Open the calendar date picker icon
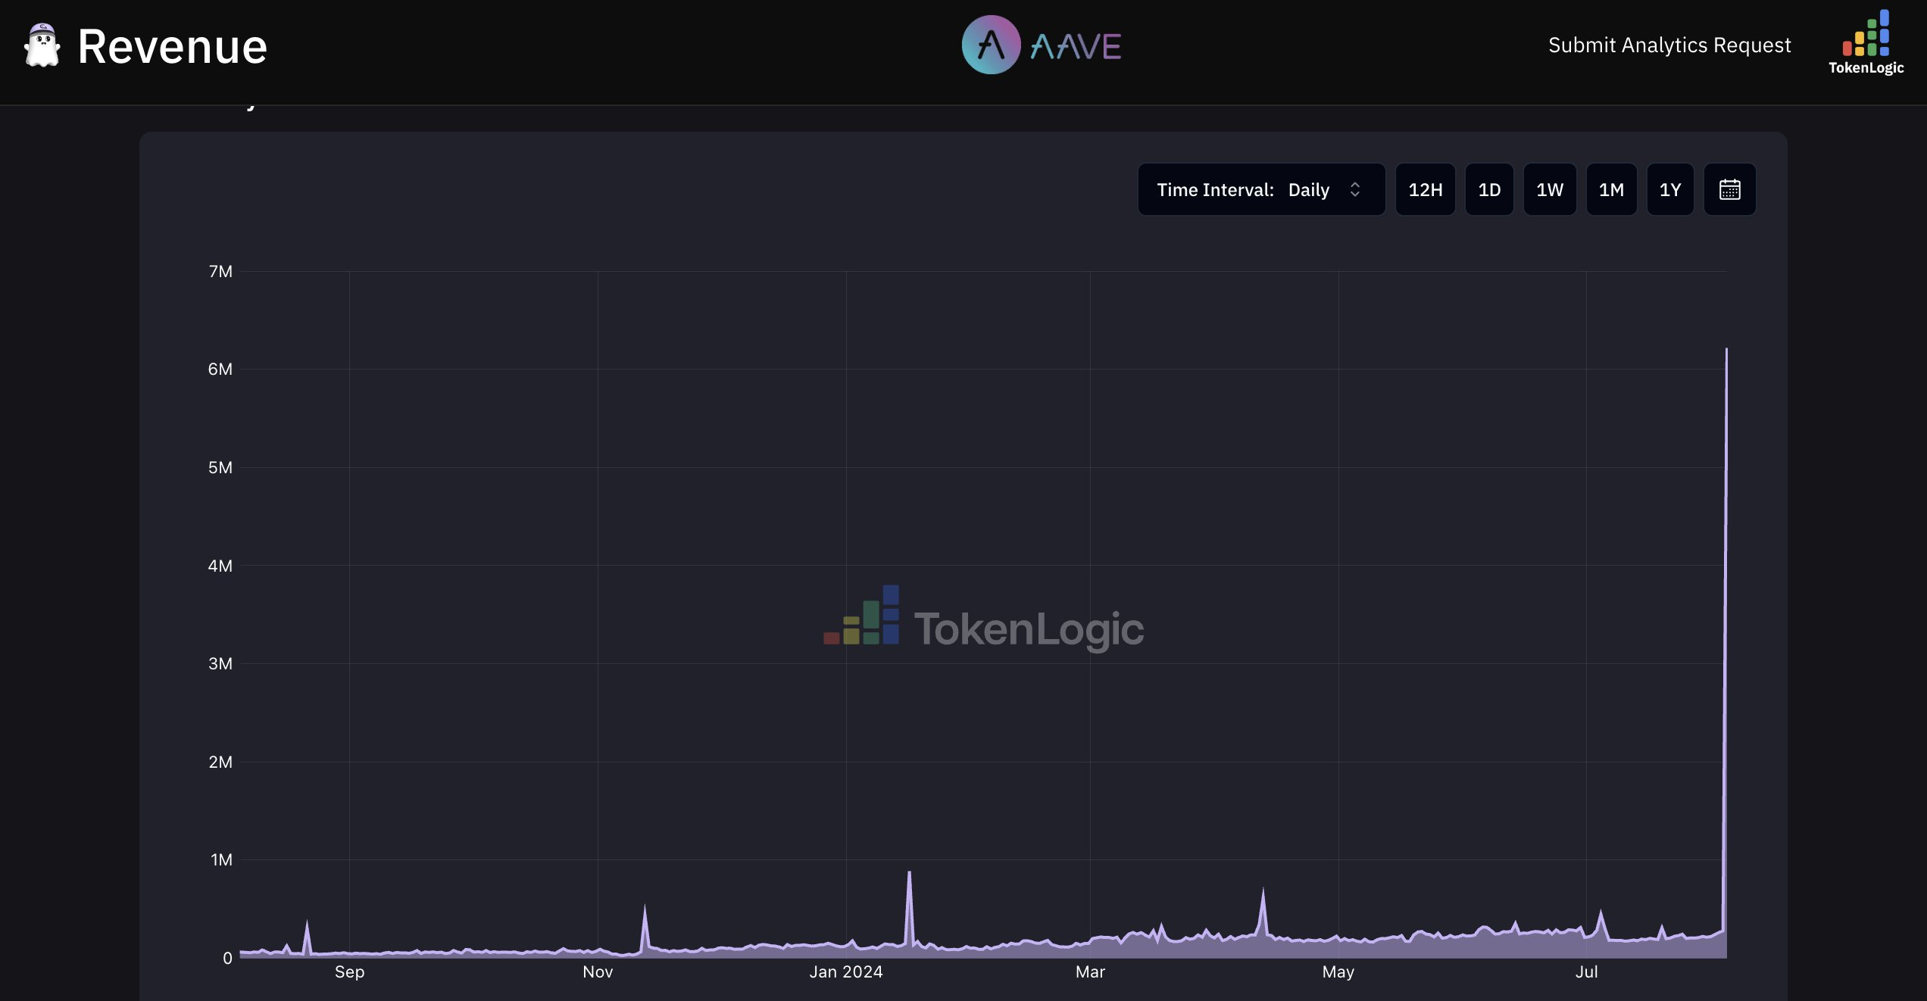1927x1001 pixels. click(x=1729, y=189)
